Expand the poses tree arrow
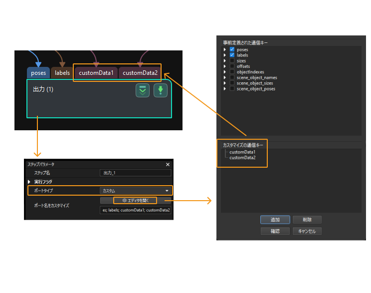The width and height of the screenshot is (371, 293). pos(225,49)
